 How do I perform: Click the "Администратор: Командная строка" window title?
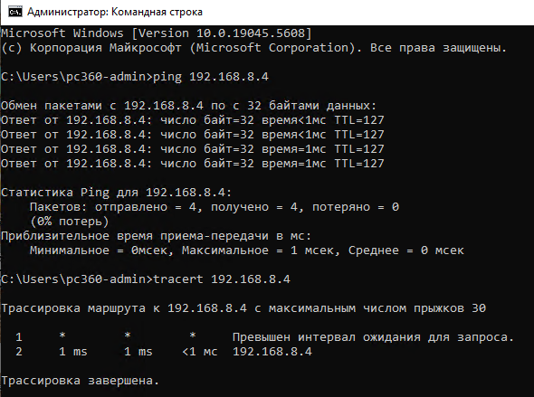point(115,13)
